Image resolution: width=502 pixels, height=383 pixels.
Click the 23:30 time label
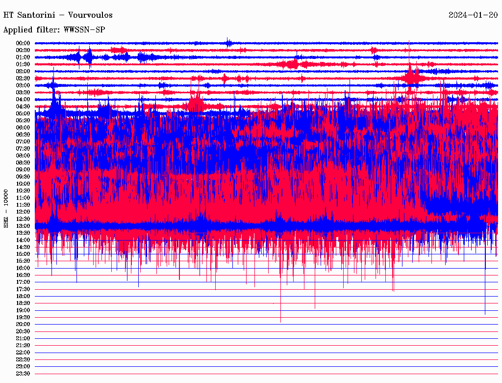click(23, 374)
